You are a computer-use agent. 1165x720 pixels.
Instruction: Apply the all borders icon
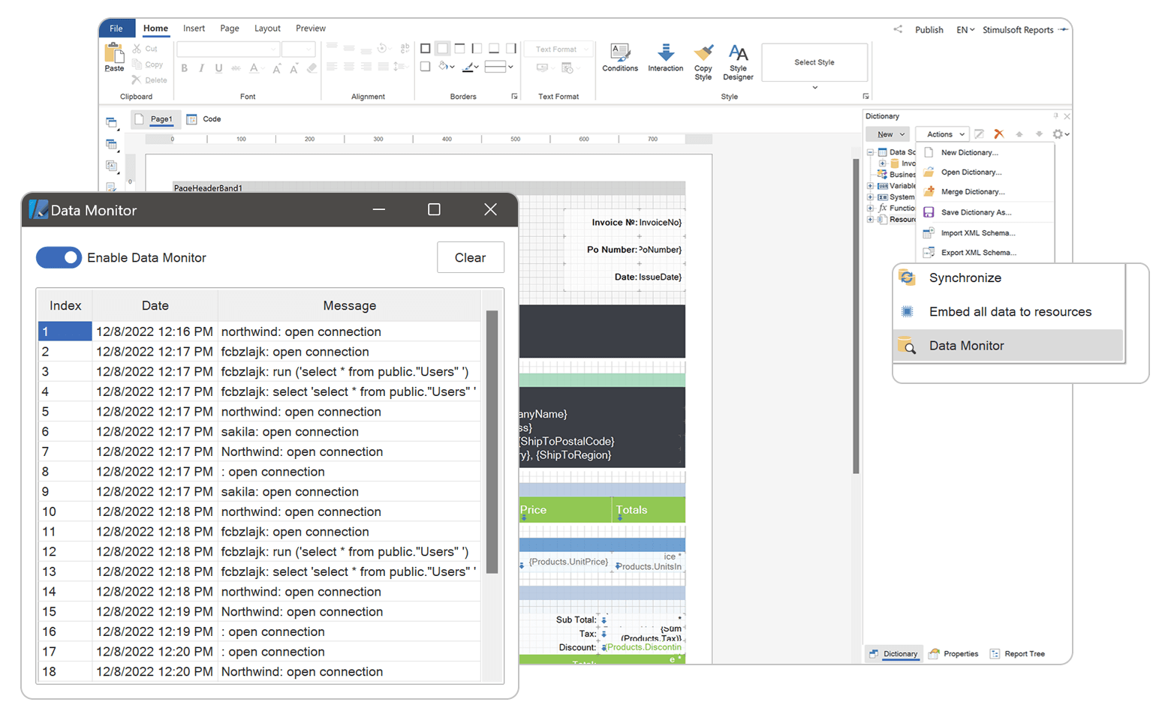[x=426, y=49]
